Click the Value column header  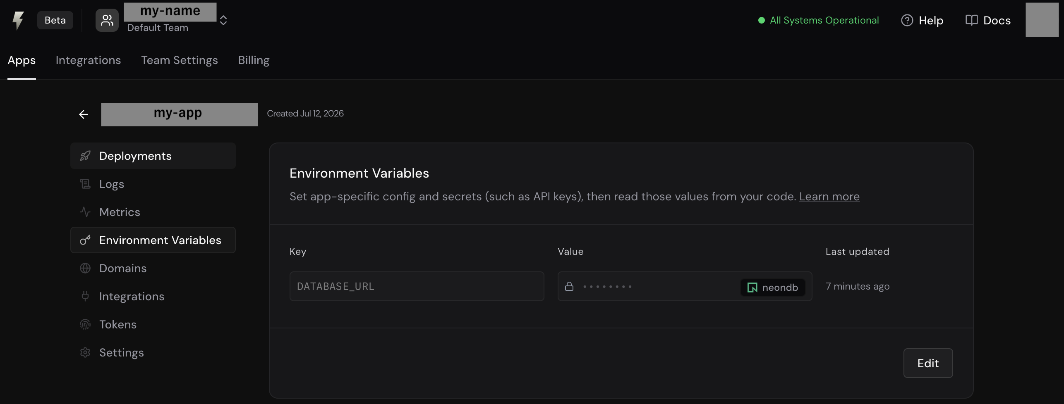[570, 252]
